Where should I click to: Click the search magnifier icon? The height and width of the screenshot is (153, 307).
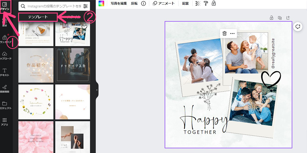(x=23, y=6)
